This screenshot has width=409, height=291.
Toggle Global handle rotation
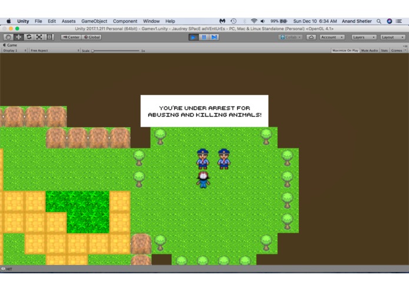click(x=92, y=37)
